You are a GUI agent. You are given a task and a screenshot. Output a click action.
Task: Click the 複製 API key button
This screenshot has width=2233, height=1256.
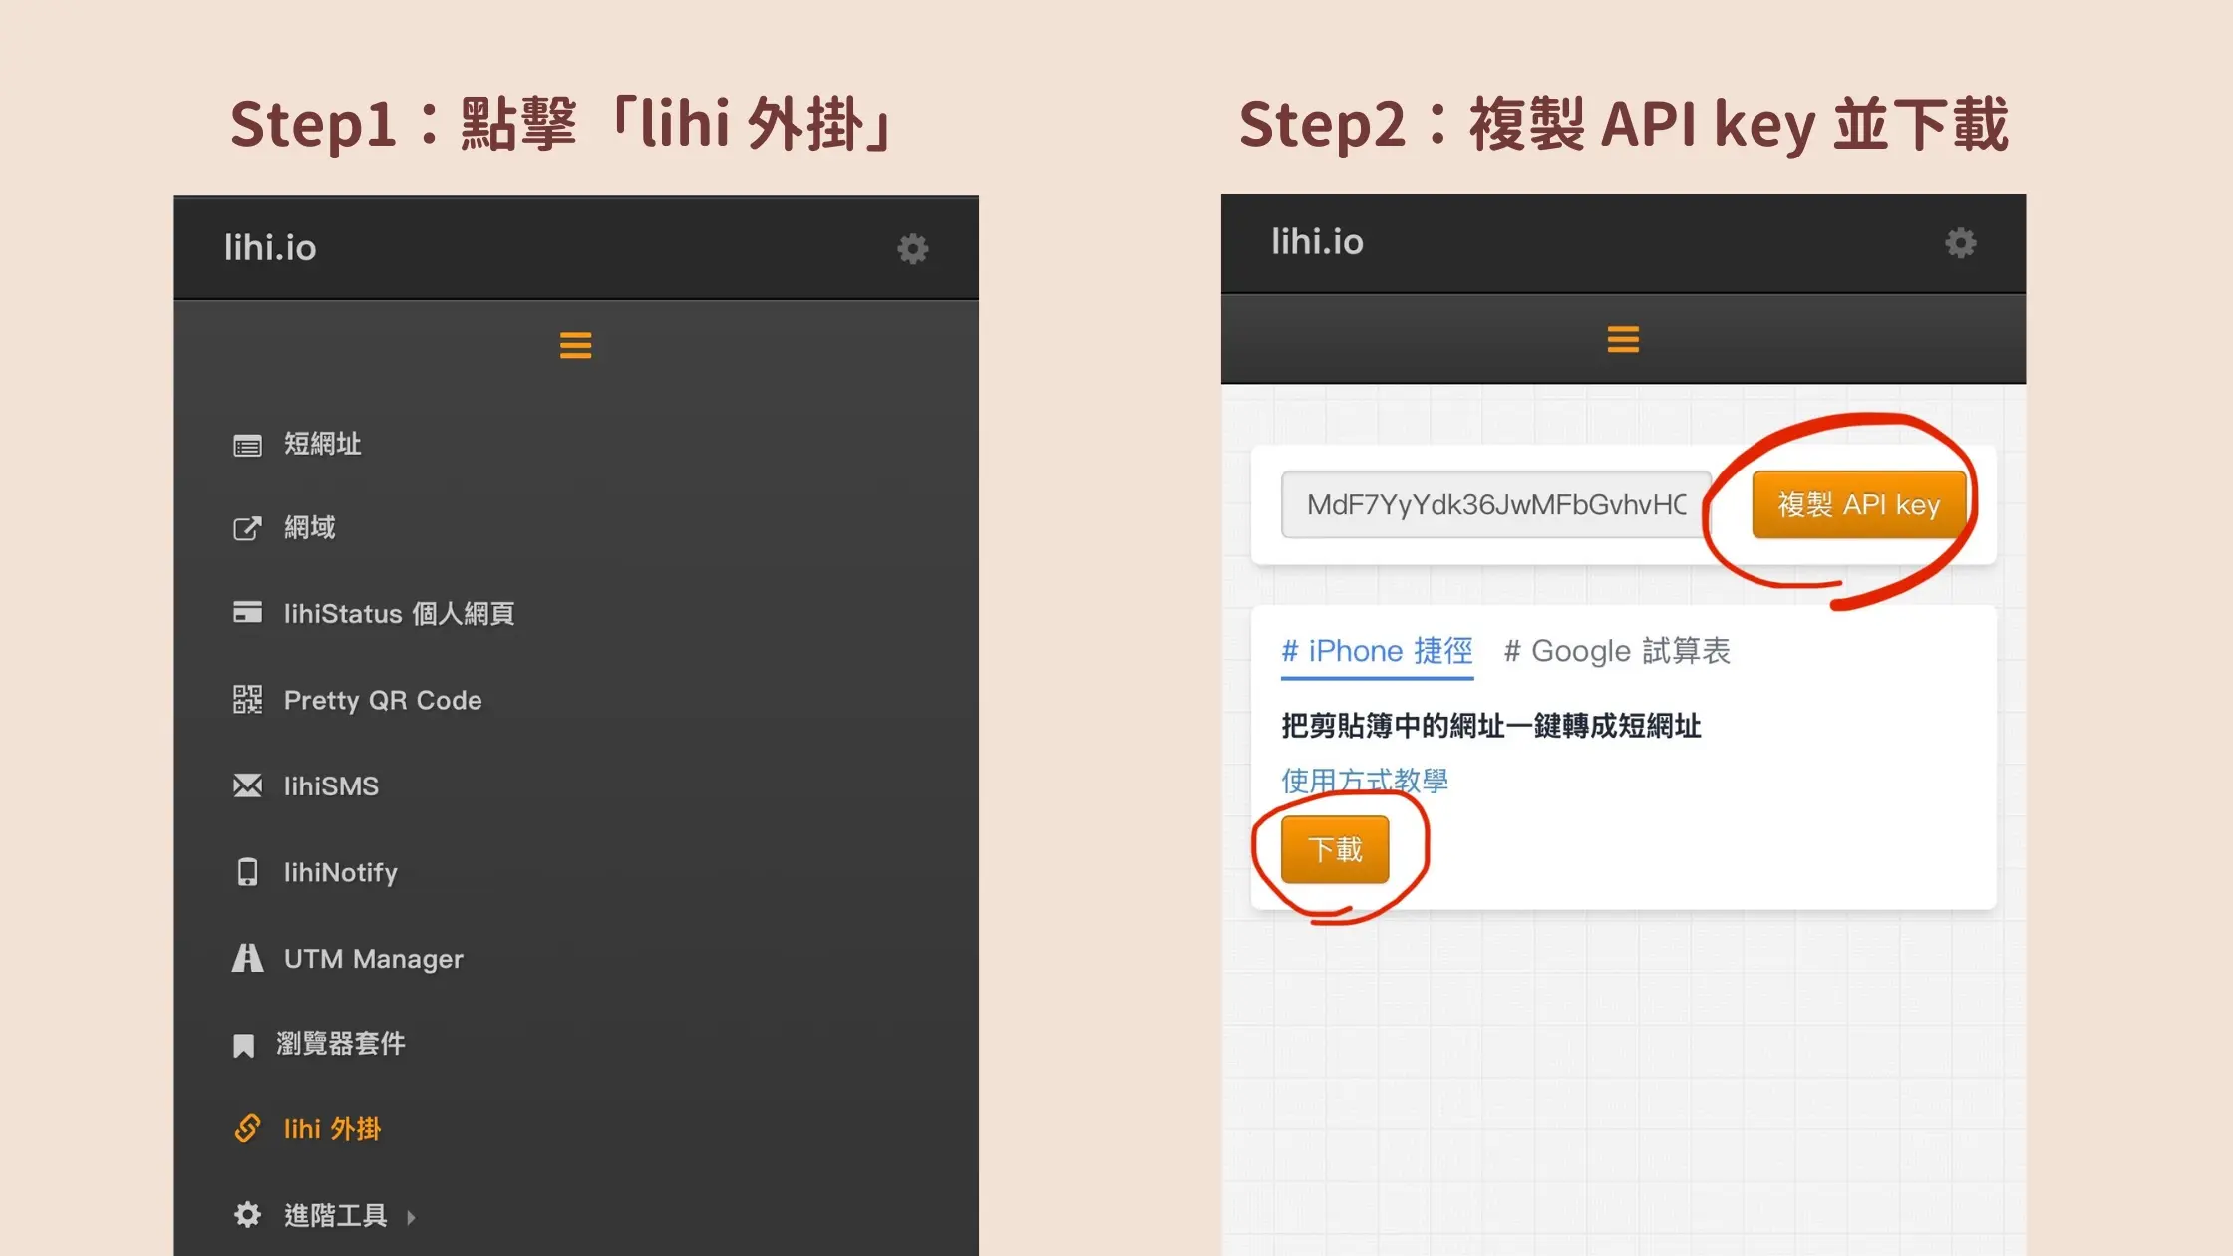click(1859, 504)
